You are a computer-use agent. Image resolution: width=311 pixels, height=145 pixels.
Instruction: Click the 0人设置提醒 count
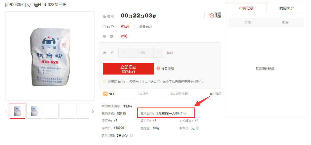click(x=179, y=94)
